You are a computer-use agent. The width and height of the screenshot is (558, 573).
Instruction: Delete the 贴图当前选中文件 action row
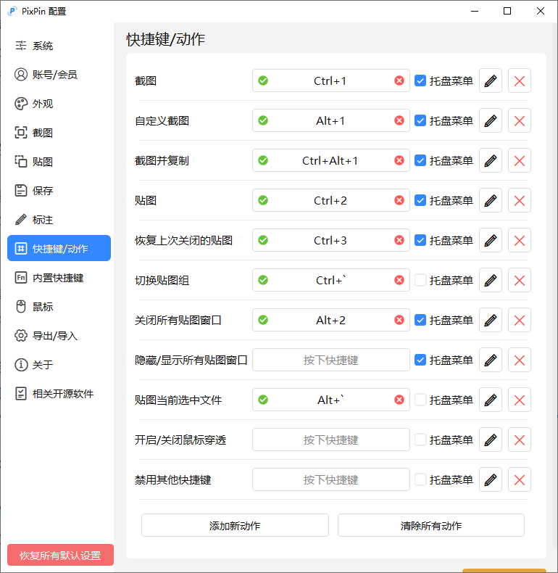tap(520, 400)
